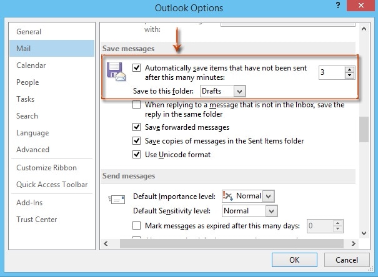Click the vertical scrollbar thumb
Screen dimensions: 378x277
[x=363, y=130]
